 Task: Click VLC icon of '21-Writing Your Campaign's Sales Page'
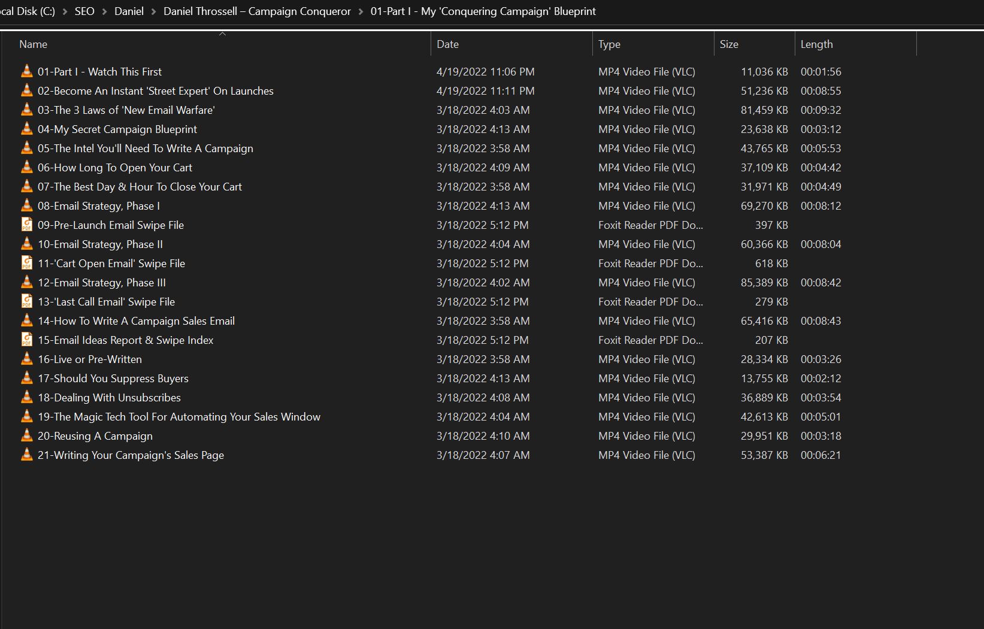click(x=27, y=455)
